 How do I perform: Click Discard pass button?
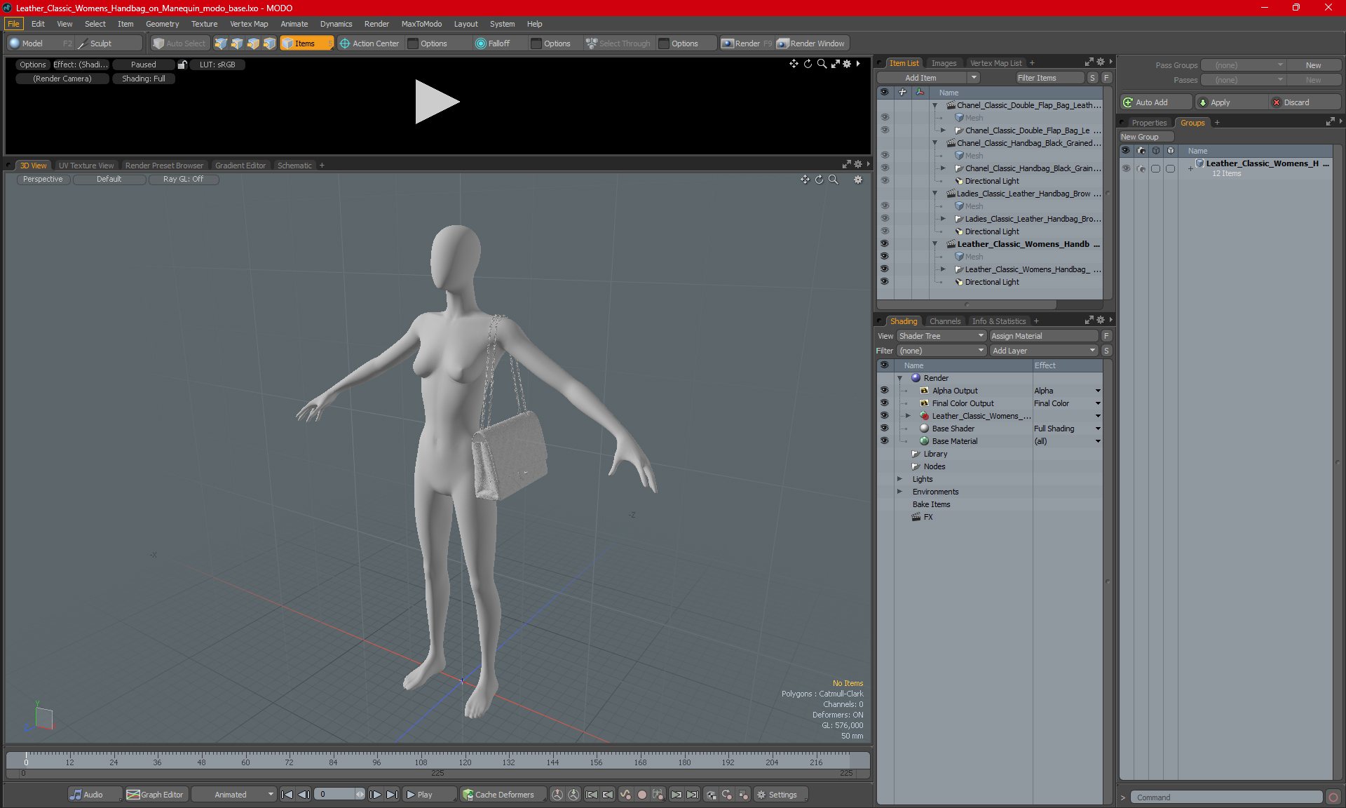(x=1305, y=102)
